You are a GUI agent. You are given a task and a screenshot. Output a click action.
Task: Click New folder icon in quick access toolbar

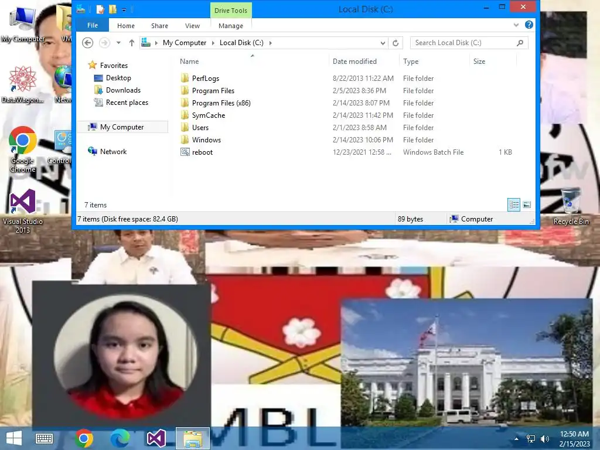click(112, 9)
